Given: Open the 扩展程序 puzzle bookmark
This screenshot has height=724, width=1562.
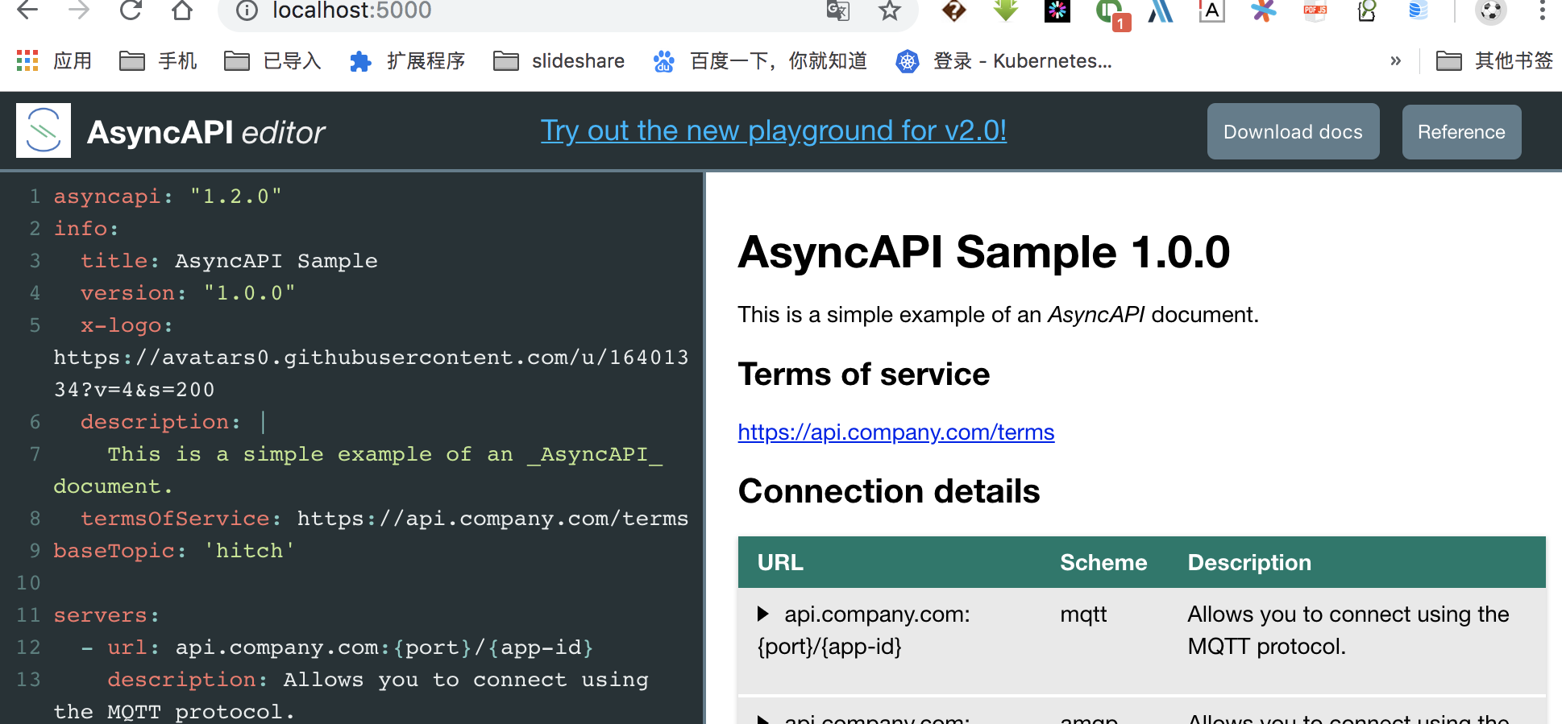Looking at the screenshot, I should coord(407,61).
